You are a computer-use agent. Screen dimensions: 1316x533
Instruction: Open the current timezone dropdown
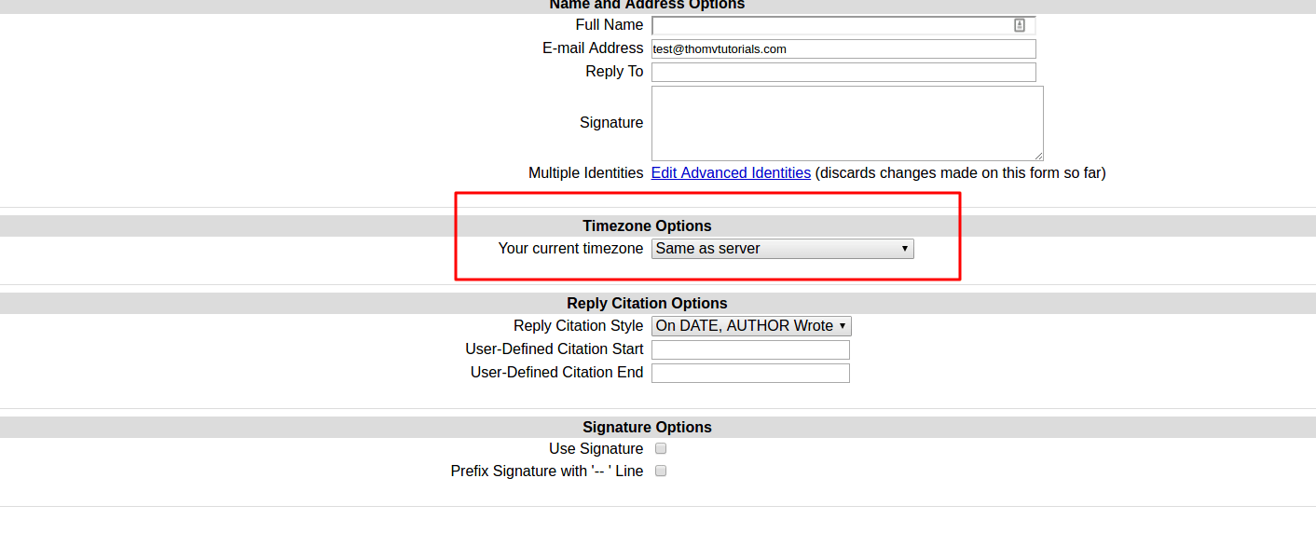782,249
